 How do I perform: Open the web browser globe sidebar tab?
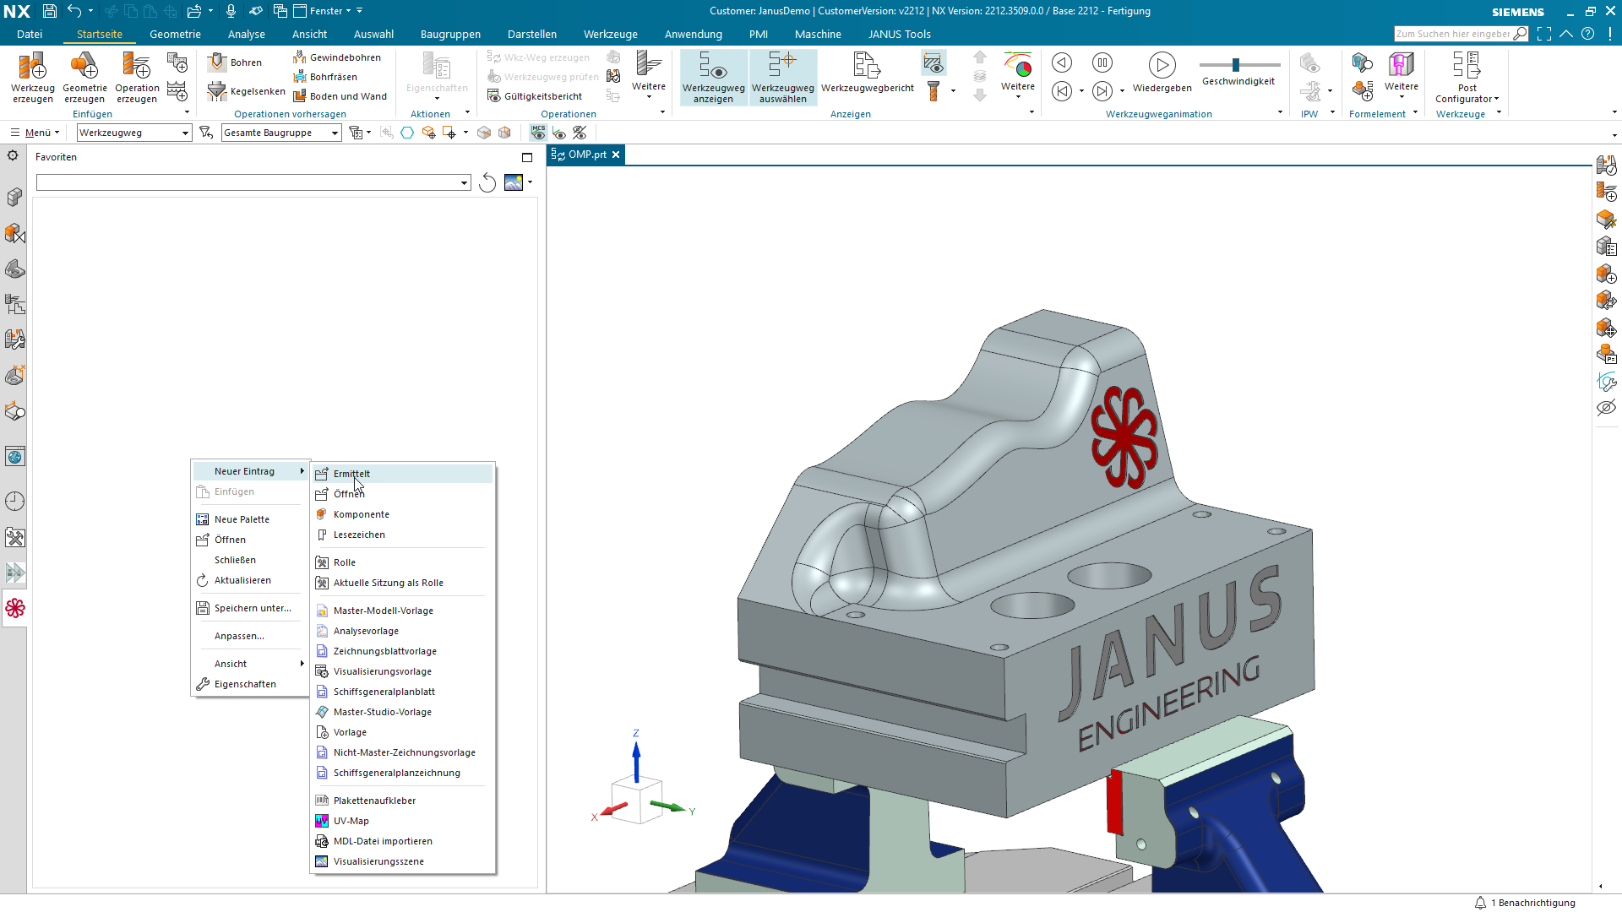point(15,457)
